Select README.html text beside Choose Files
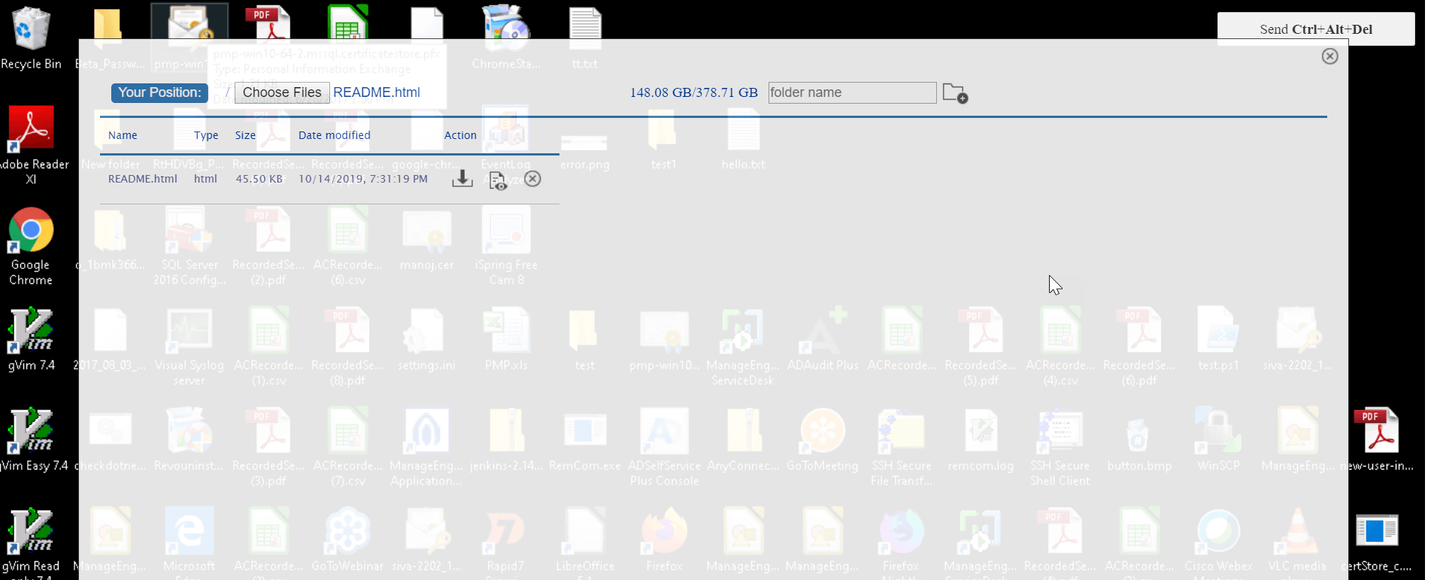 point(376,92)
